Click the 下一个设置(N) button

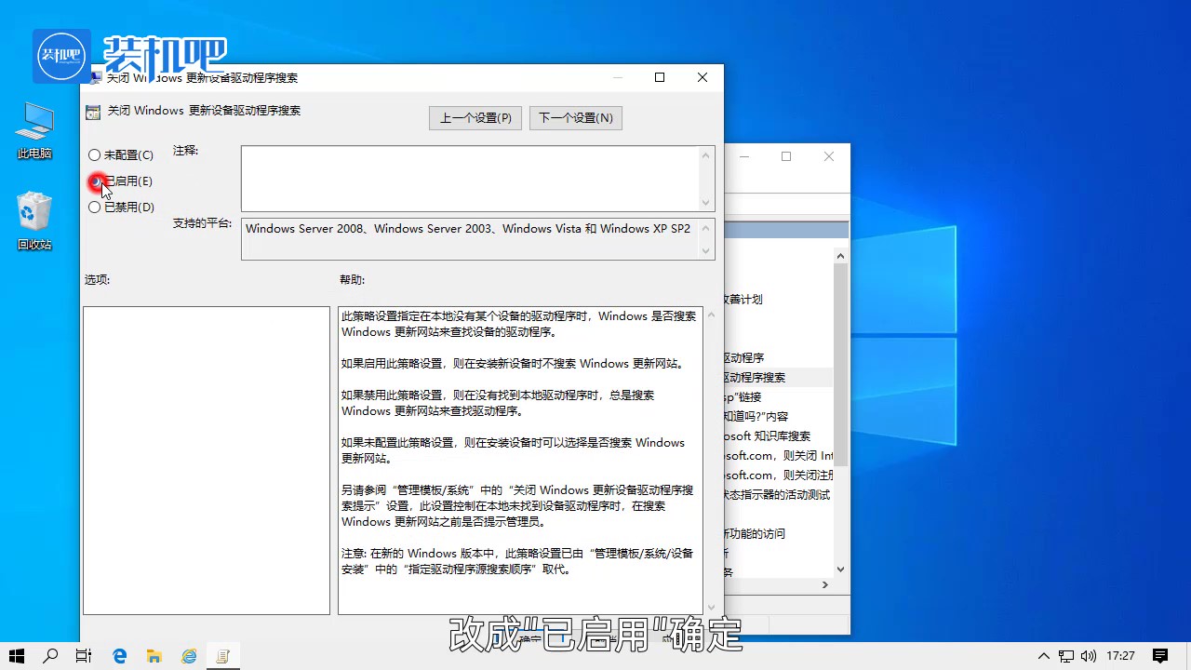pos(575,117)
